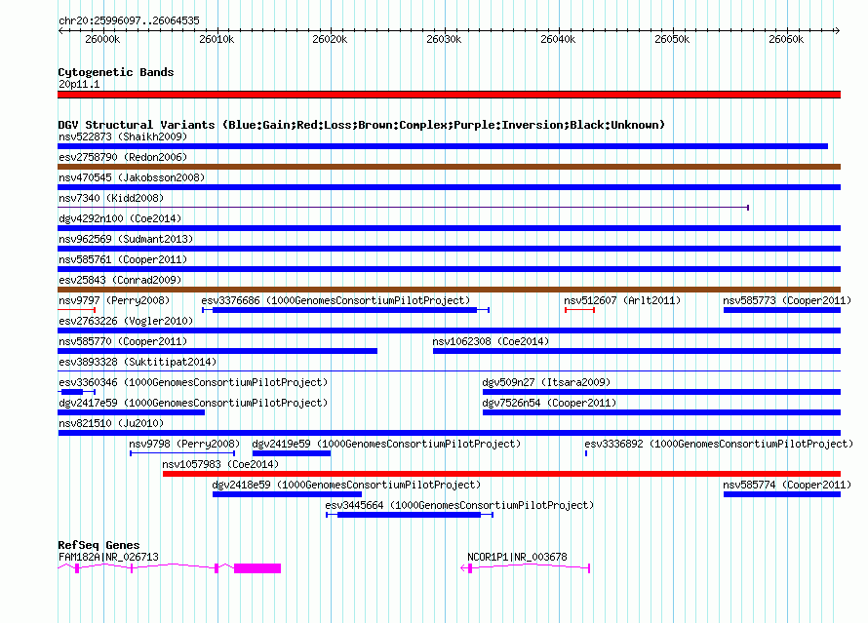Click the Cytogenetic Bands track title
The image size is (868, 623).
[116, 72]
